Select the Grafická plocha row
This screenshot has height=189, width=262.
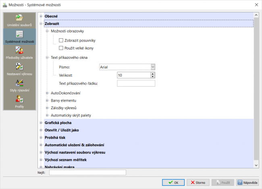tap(149, 123)
